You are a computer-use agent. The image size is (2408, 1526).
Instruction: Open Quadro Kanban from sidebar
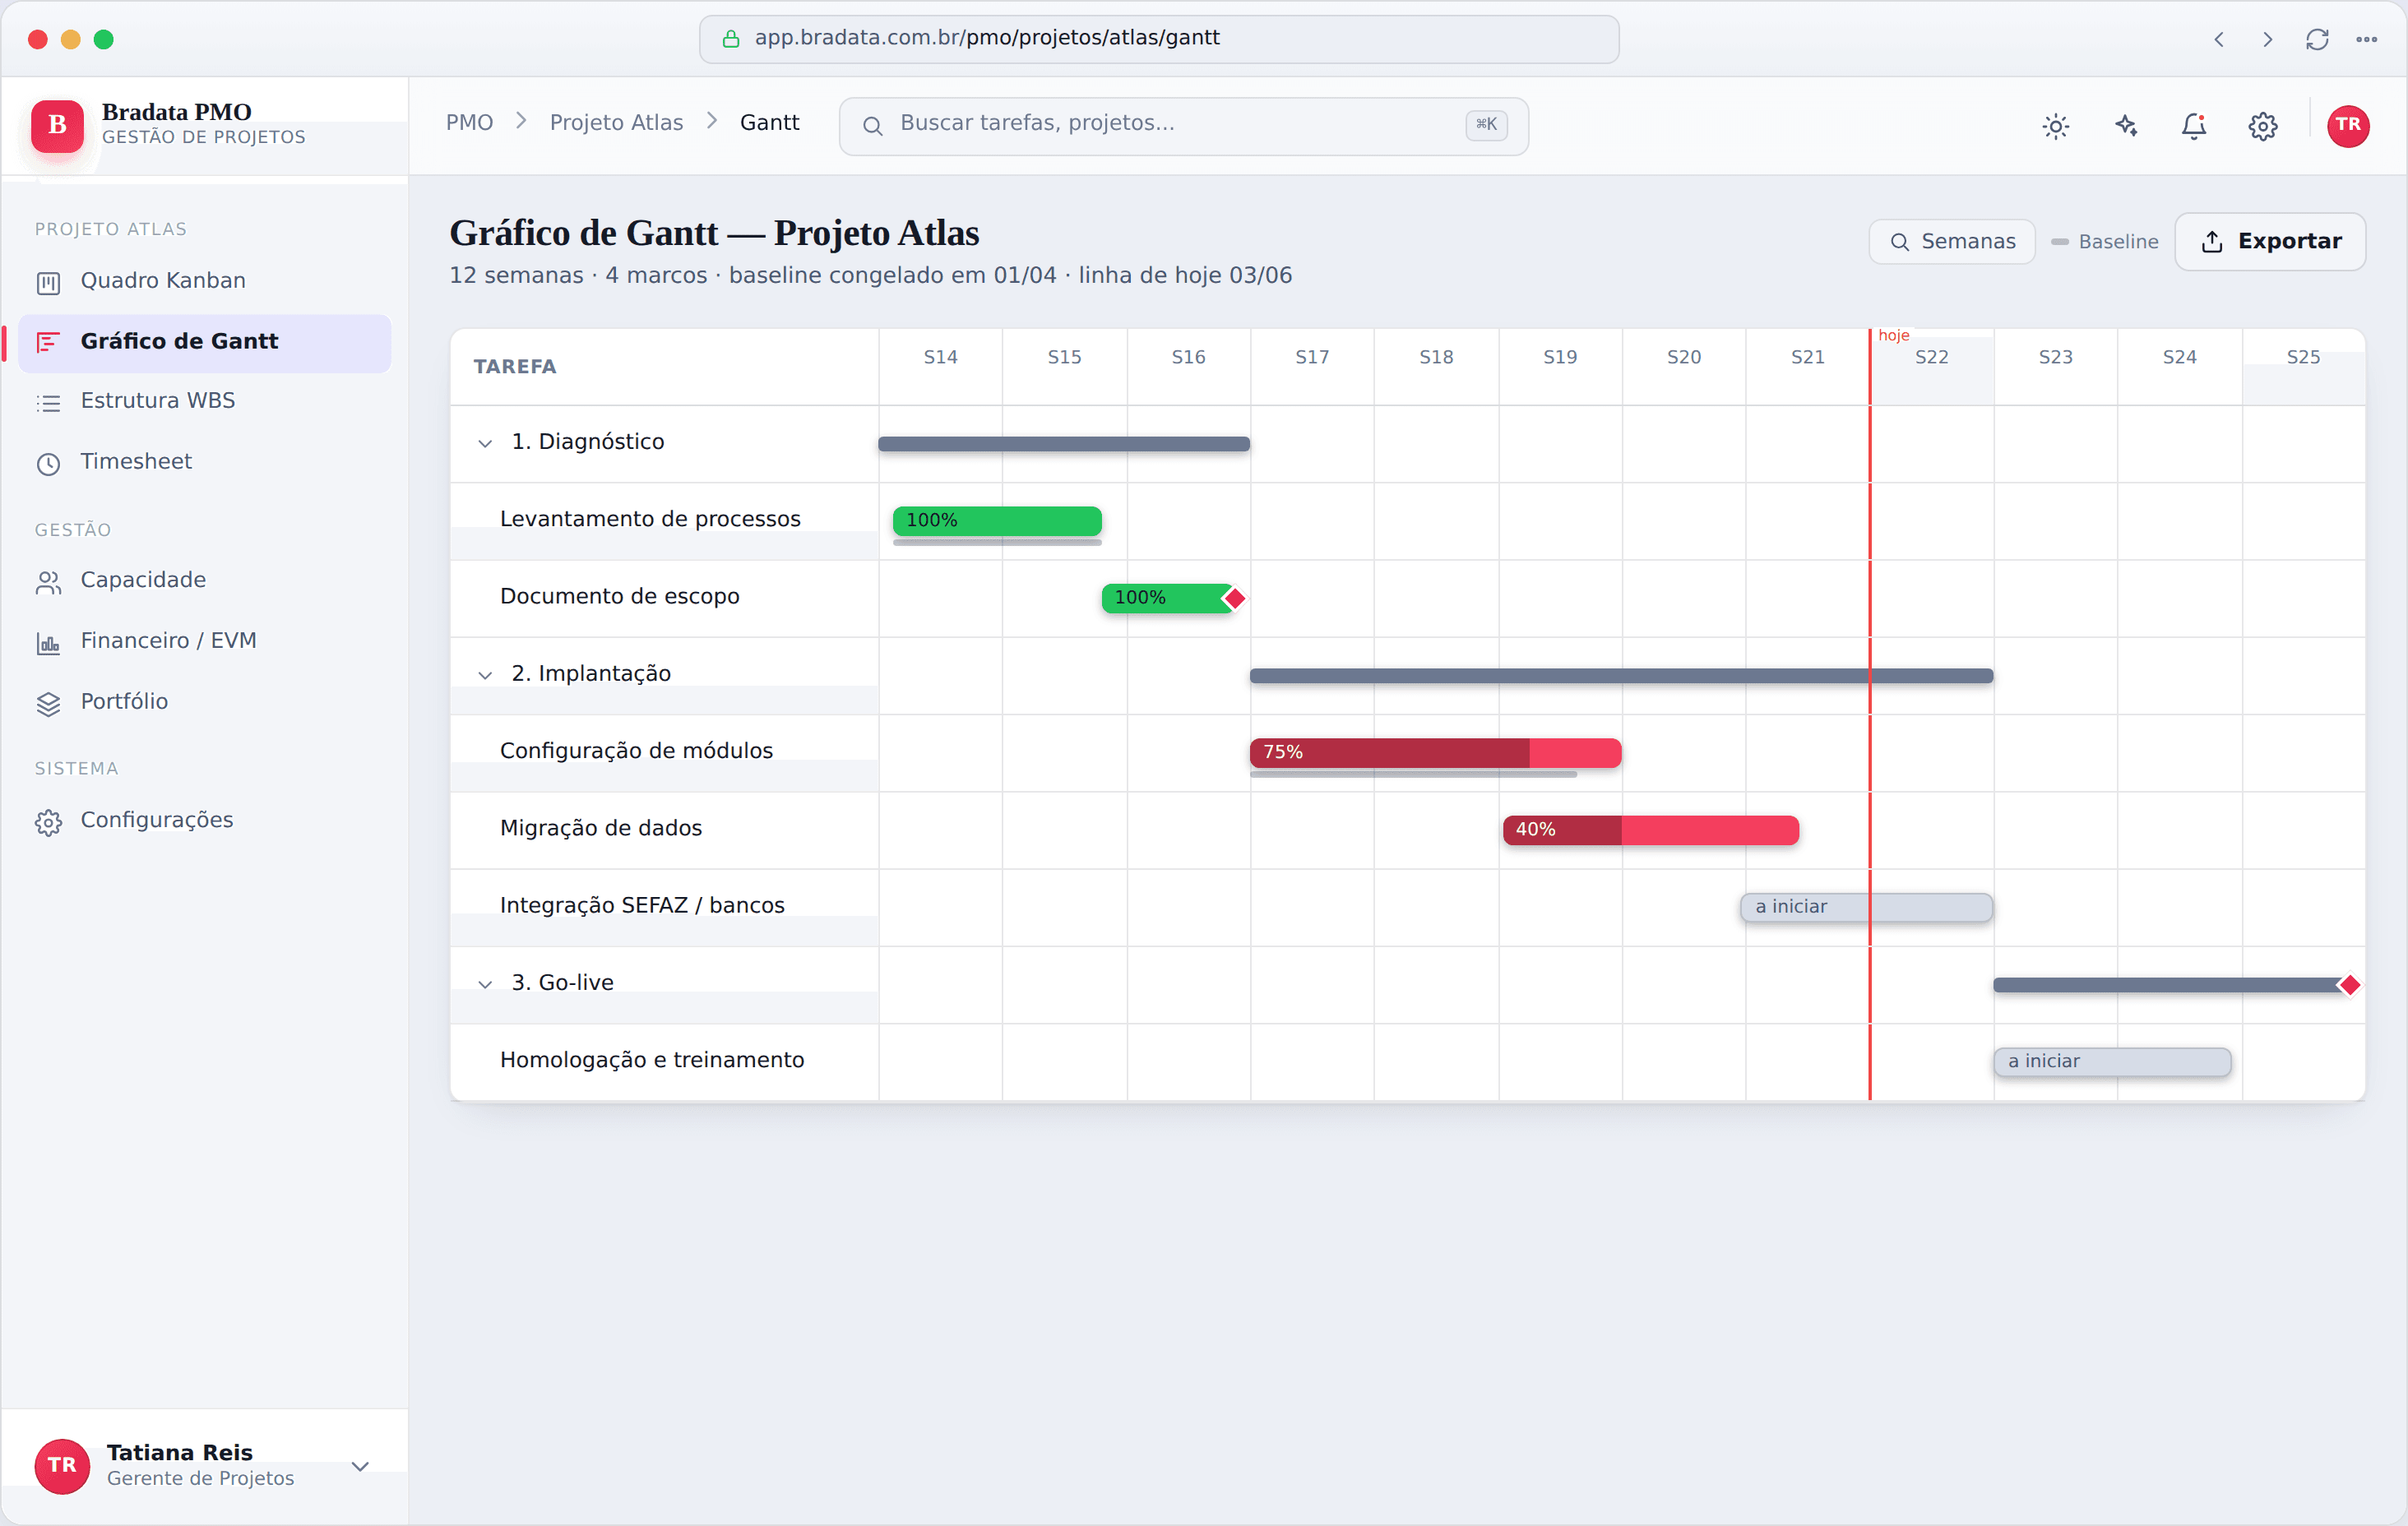204,281
